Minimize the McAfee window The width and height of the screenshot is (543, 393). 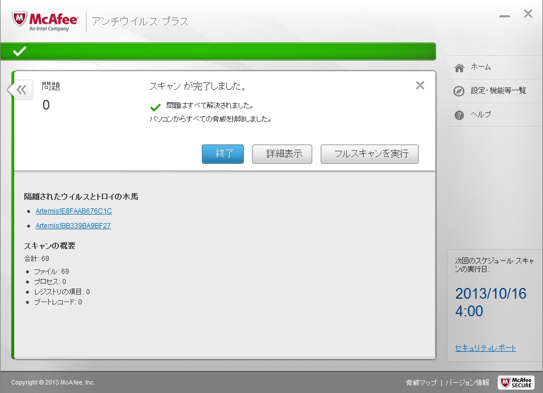[x=505, y=16]
